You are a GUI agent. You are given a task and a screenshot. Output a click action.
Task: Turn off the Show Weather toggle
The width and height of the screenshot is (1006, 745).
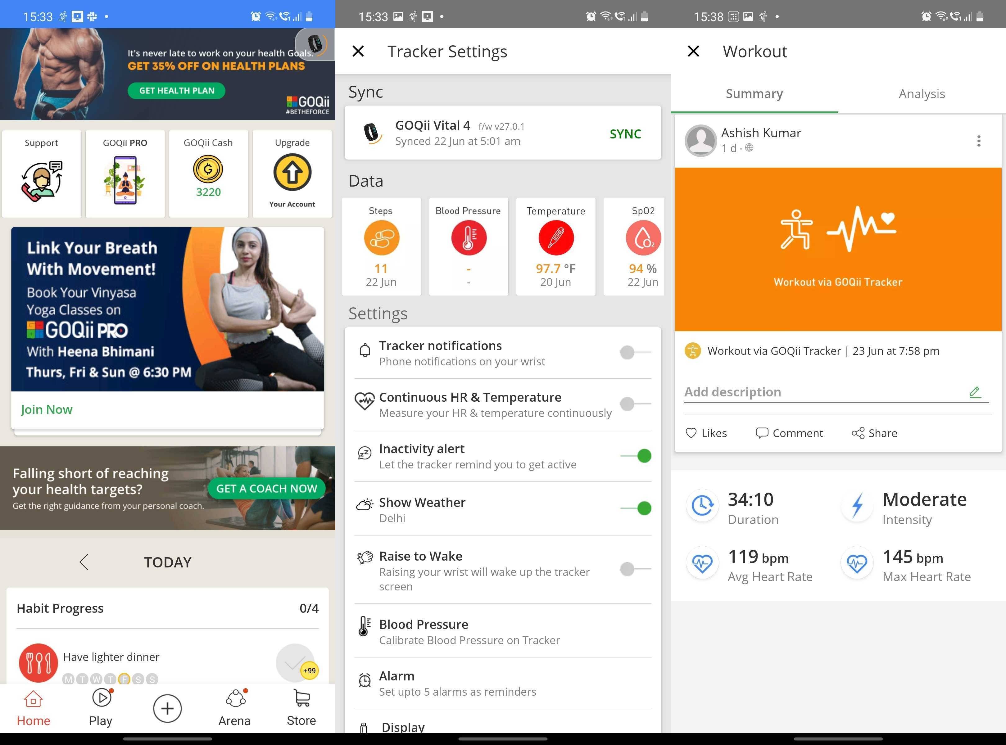tap(636, 508)
